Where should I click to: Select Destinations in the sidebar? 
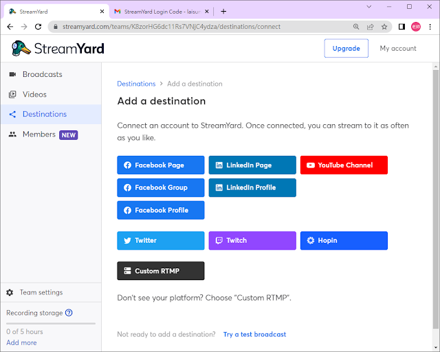coord(51,115)
